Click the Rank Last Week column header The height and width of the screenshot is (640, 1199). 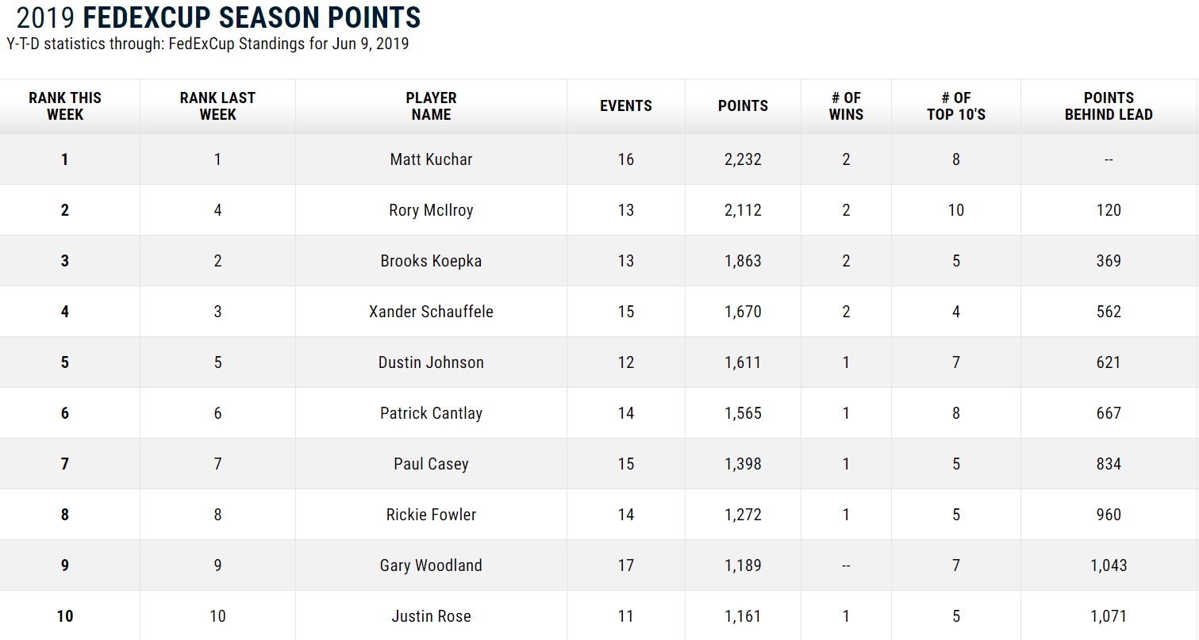(x=217, y=106)
